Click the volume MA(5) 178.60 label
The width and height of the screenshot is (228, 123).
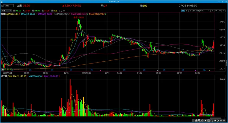20,76
